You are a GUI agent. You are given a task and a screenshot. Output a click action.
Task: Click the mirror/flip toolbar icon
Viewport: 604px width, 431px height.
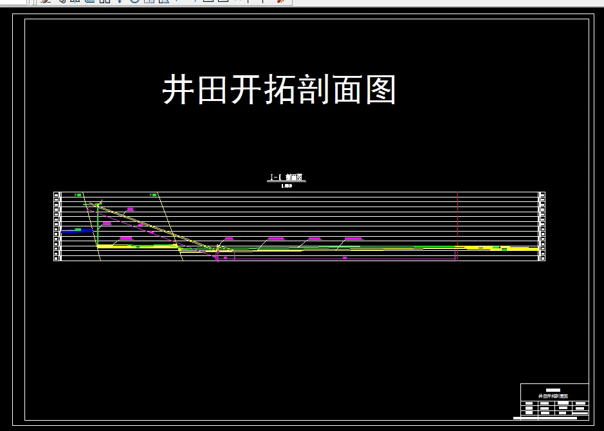coord(75,3)
